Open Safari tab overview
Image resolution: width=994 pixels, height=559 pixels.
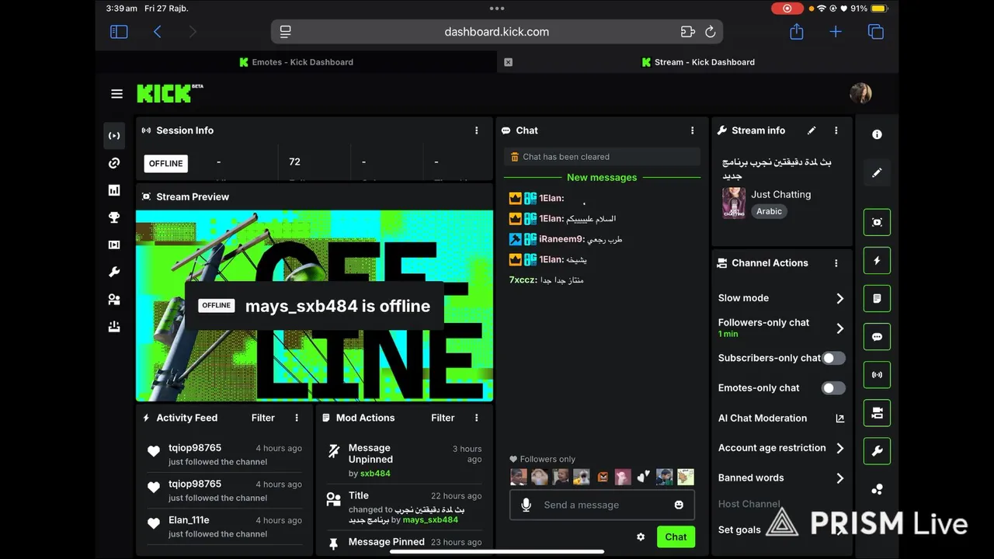(x=875, y=32)
